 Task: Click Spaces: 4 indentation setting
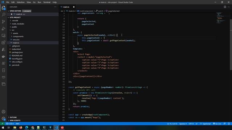click(x=183, y=123)
